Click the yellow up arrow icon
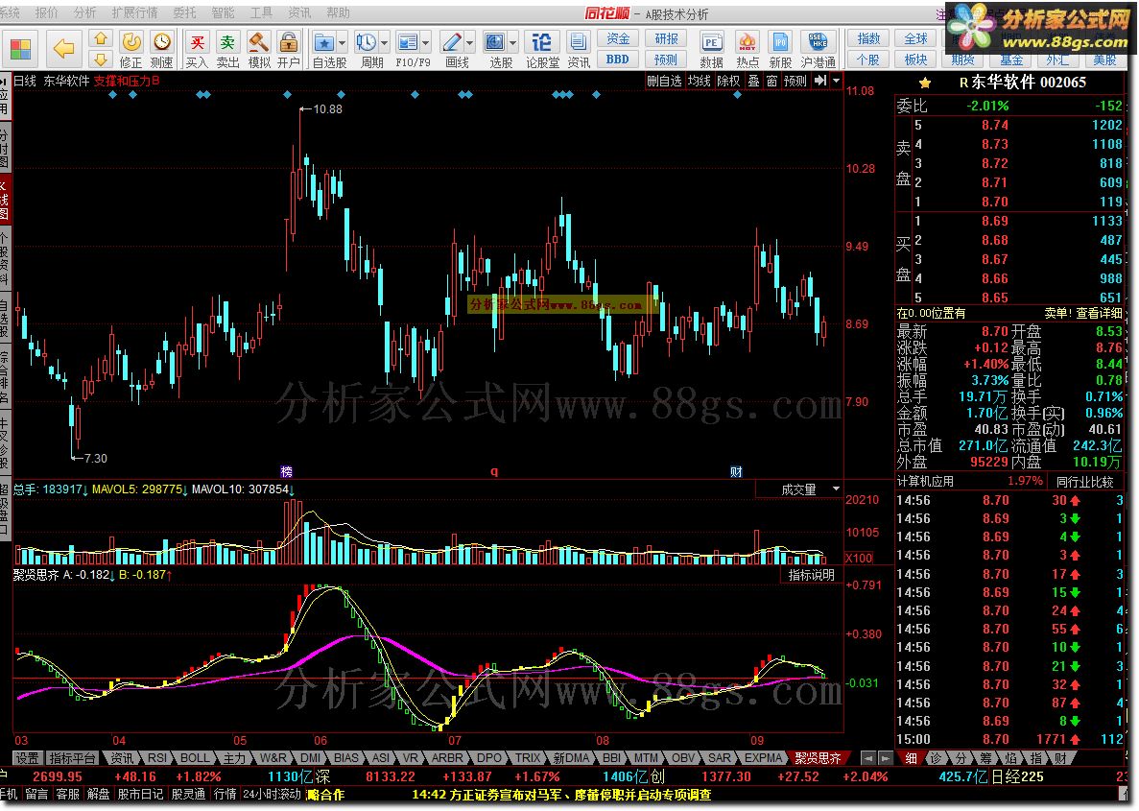Image resolution: width=1139 pixels, height=811 pixels. point(101,39)
